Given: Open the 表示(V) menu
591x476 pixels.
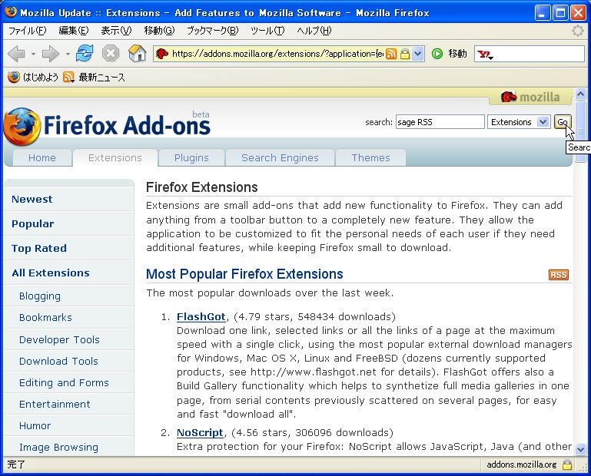Looking at the screenshot, I should [x=117, y=31].
